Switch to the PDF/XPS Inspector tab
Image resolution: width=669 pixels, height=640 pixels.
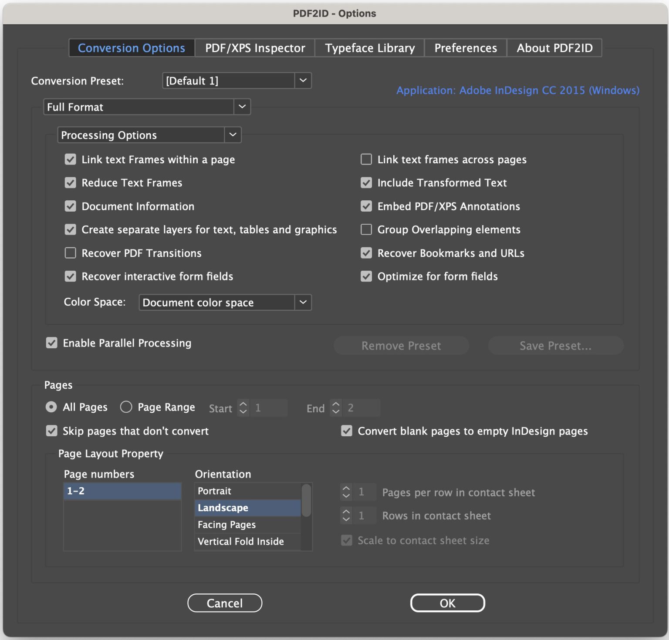(x=254, y=48)
